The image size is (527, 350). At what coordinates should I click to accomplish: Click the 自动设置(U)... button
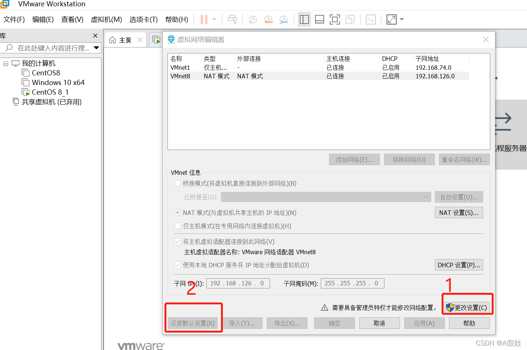point(459,197)
